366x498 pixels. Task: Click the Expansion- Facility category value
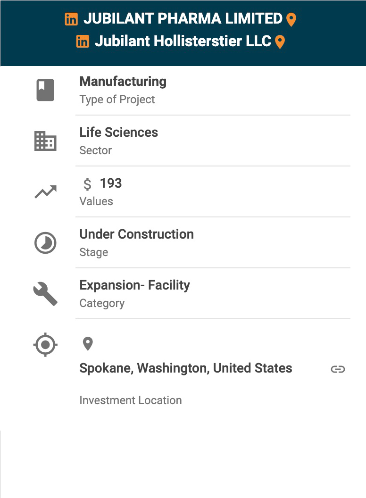(134, 285)
